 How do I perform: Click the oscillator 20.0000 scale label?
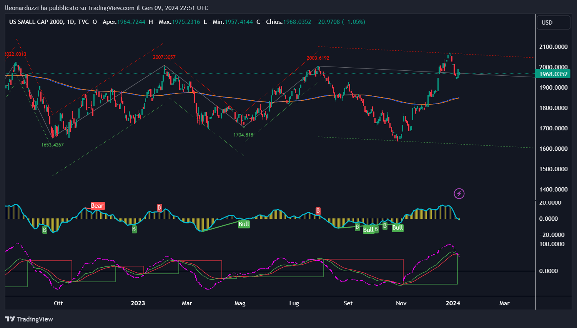[550, 203]
